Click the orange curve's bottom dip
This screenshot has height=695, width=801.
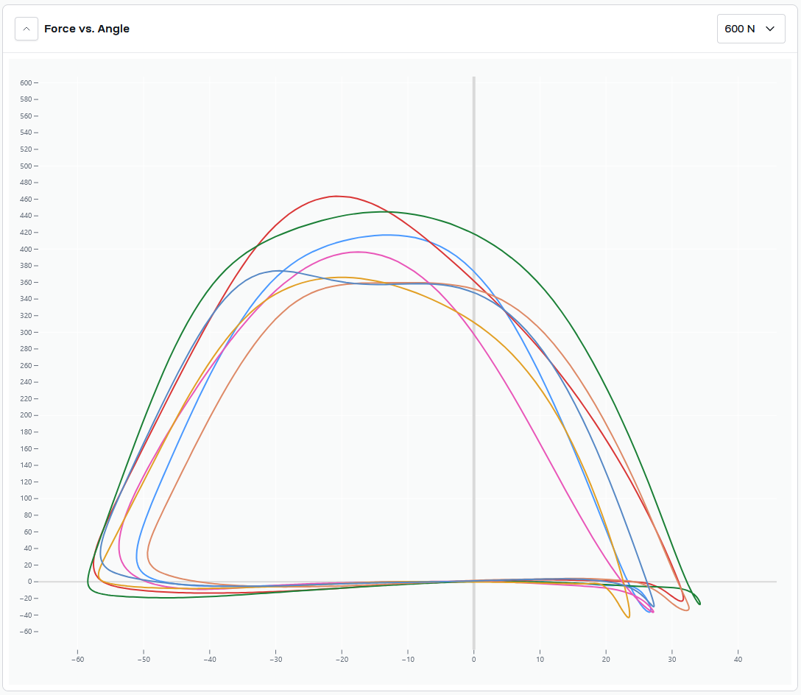[x=628, y=617]
